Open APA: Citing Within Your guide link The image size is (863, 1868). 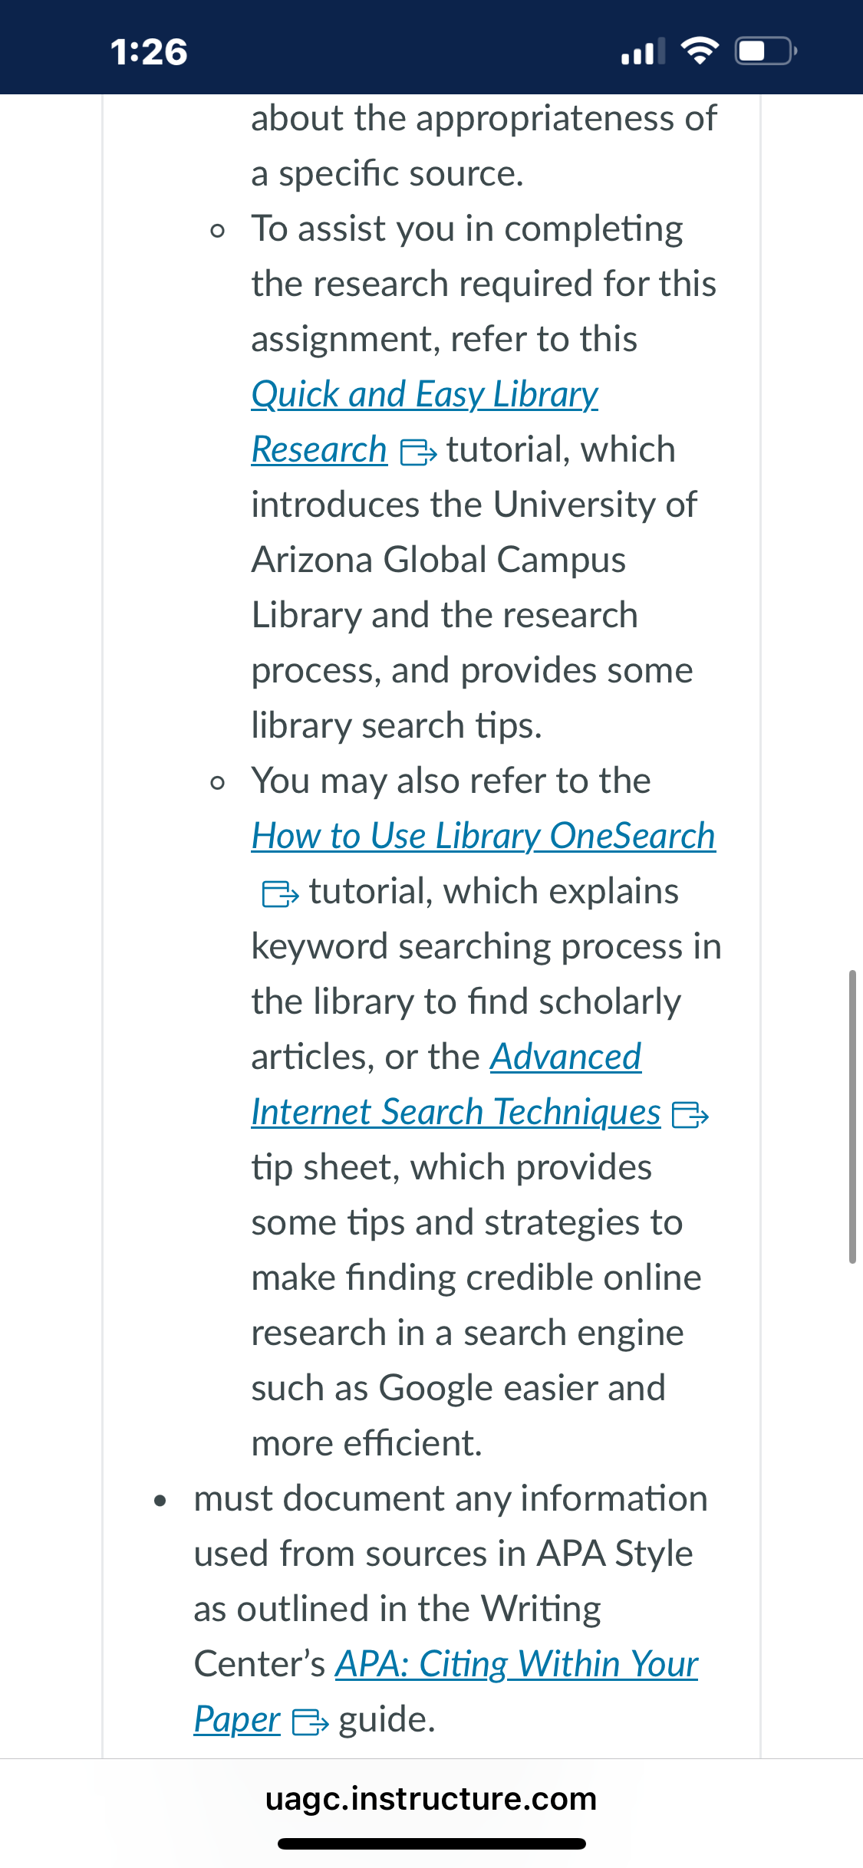516,1664
